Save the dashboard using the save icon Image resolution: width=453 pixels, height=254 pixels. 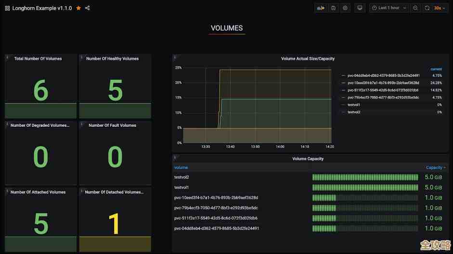[333, 8]
